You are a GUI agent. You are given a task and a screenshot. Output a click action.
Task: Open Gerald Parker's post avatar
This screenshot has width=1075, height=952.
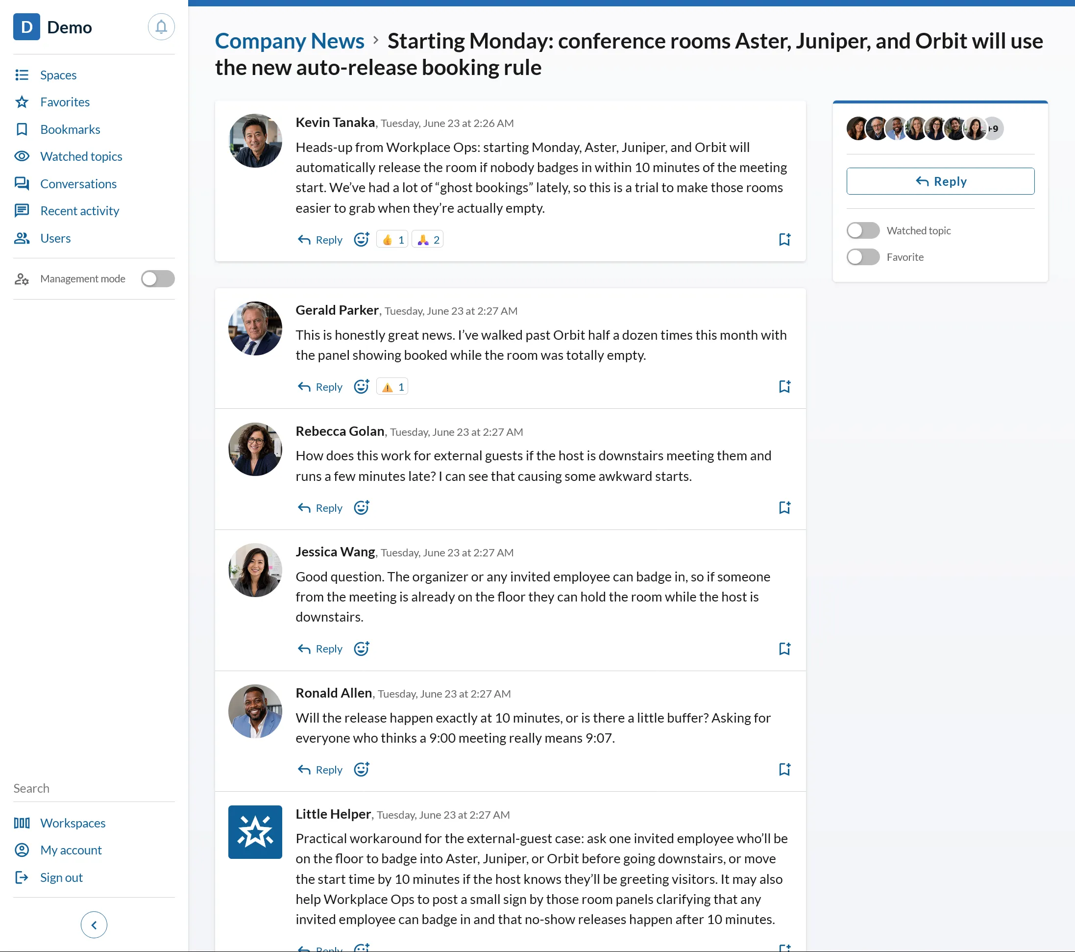(255, 328)
